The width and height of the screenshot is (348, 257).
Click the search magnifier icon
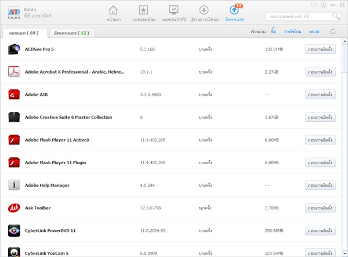pyautogui.click(x=336, y=16)
